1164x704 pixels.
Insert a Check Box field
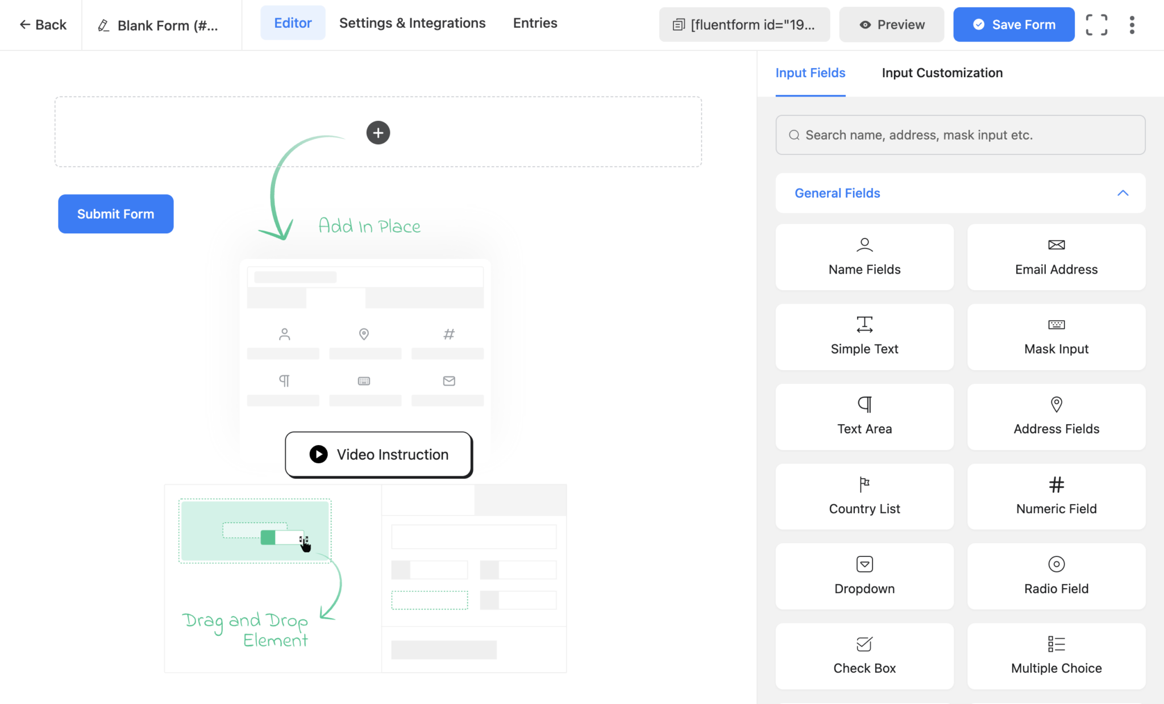point(864,656)
